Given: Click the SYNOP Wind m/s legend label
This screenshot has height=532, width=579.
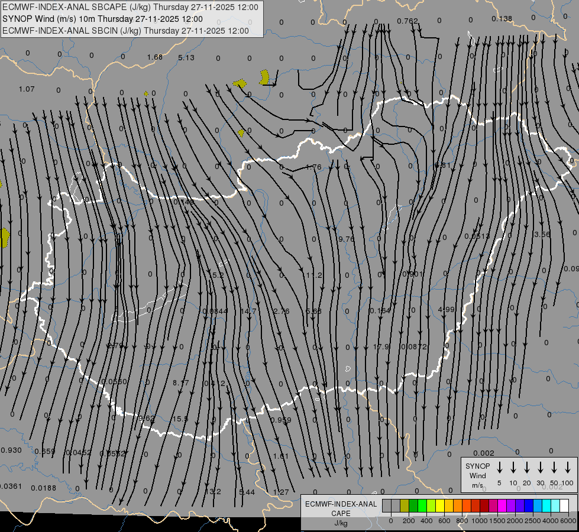Looking at the screenshot, I should tap(477, 475).
